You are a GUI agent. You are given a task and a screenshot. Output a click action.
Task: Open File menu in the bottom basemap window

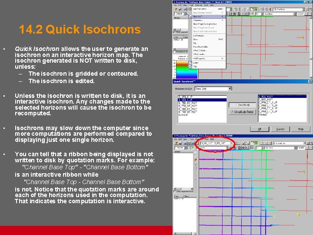(x=176, y=139)
